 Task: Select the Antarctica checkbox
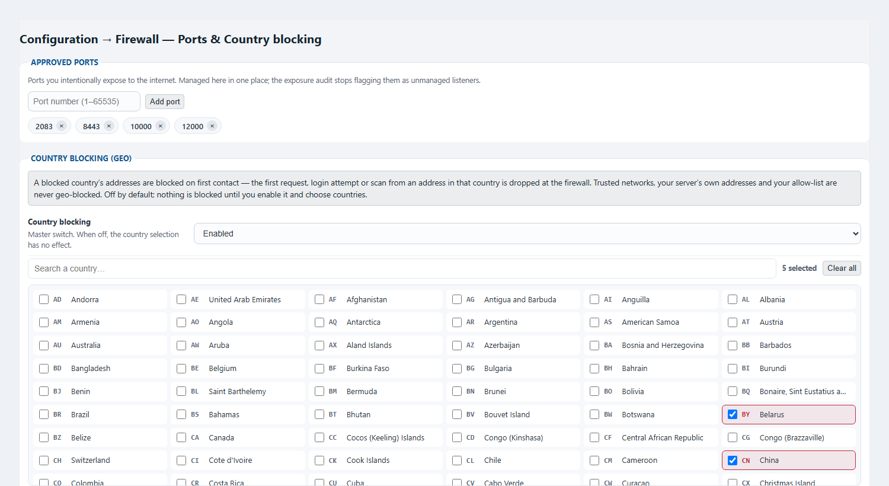point(319,322)
